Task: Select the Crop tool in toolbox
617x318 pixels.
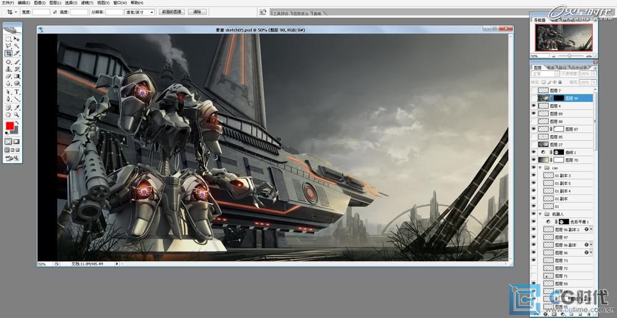Action: tap(8, 53)
